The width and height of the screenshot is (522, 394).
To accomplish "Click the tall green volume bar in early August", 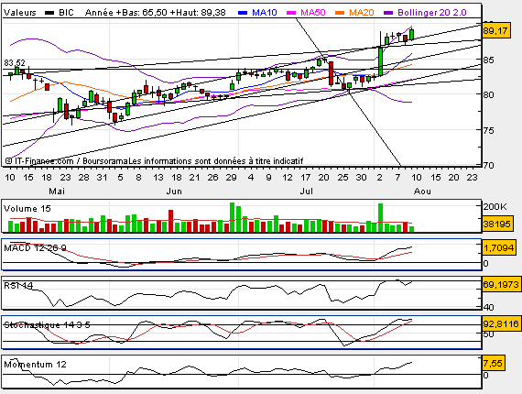I will [x=381, y=218].
